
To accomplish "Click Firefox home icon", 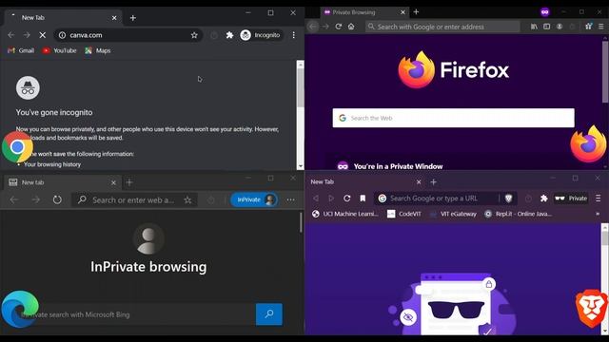I will (x=351, y=27).
